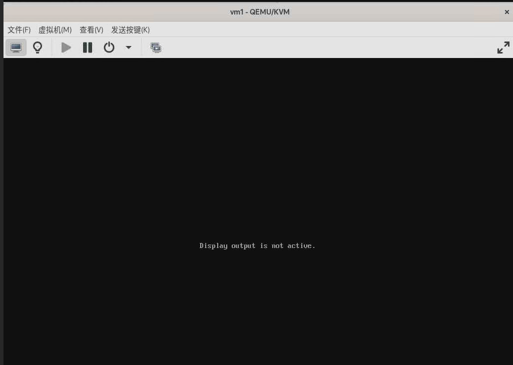Show the graphical console view

pos(16,47)
